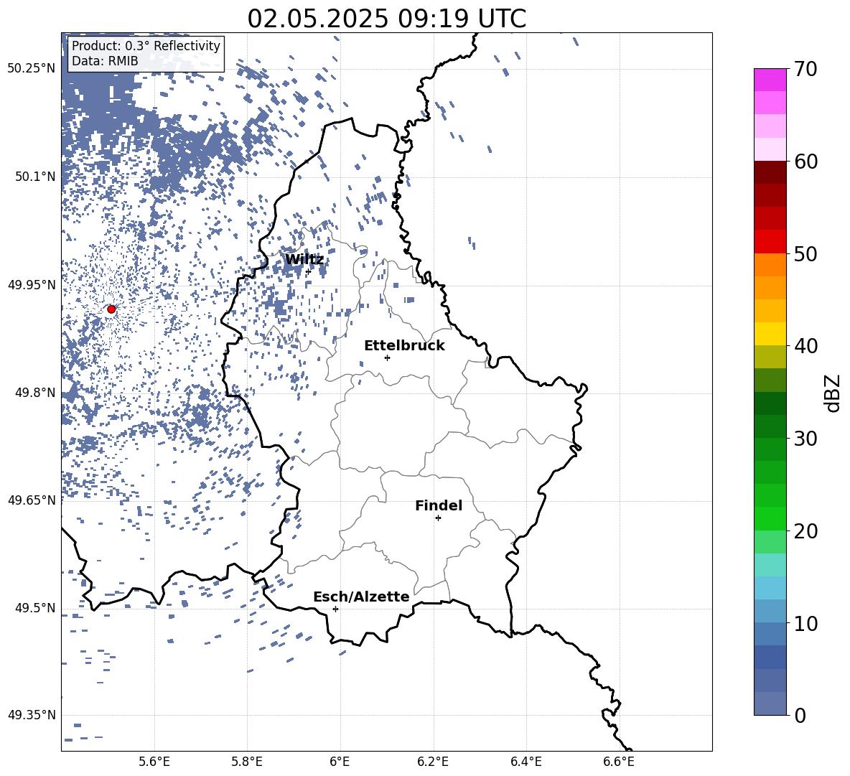
Task: Click the 'dBZ' colorbar axis label
Action: click(831, 393)
